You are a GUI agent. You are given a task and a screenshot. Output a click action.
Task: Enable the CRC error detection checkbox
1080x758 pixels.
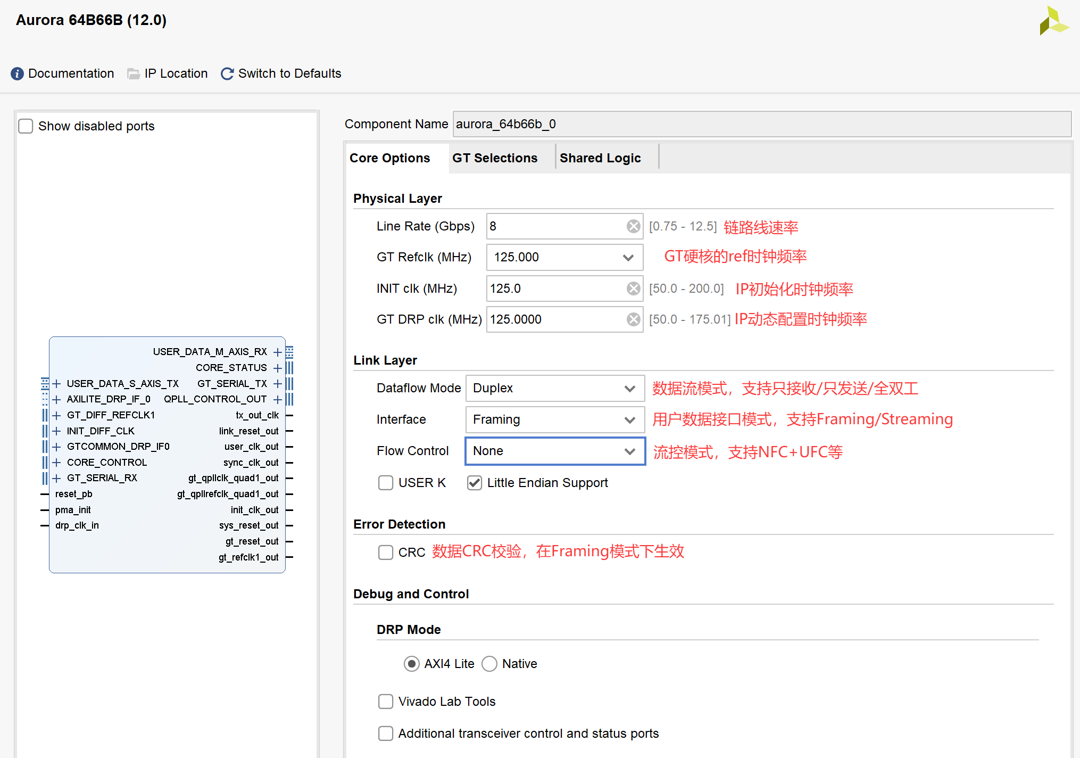coord(386,553)
